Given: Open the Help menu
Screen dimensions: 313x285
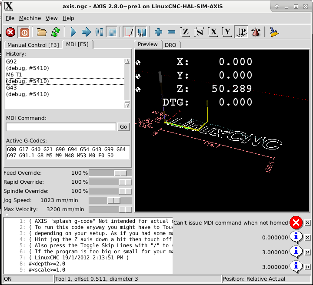Looking at the screenshot, I should [68, 18].
